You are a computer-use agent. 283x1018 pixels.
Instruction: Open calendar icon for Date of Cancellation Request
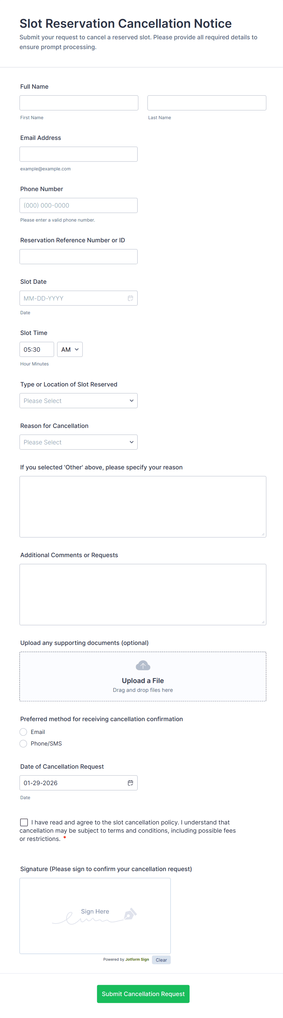130,783
